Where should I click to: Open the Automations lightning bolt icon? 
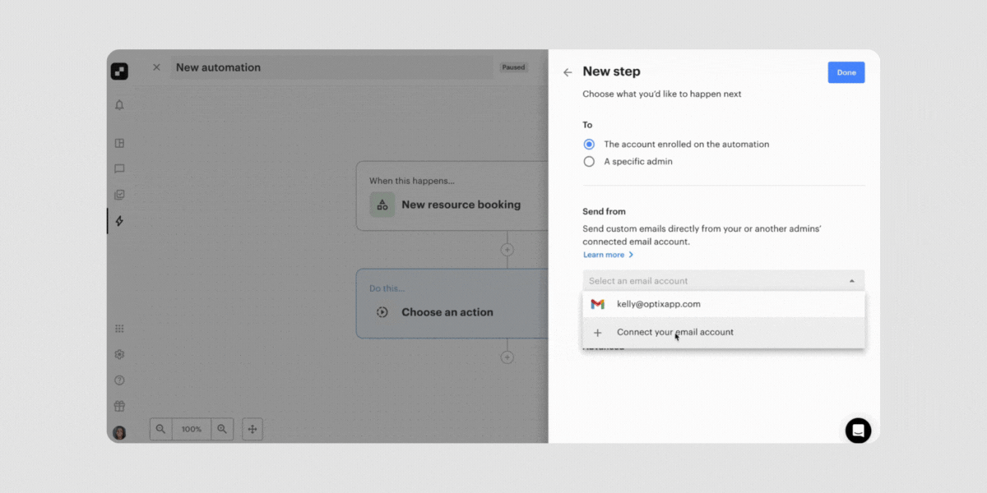119,220
